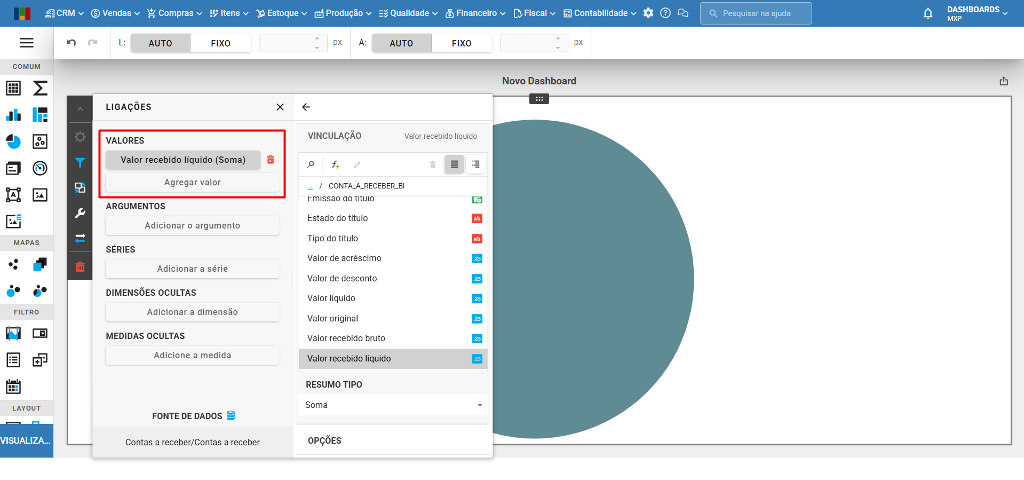Add a Pivot sigma widget
The width and height of the screenshot is (1024, 480).
pyautogui.click(x=40, y=88)
